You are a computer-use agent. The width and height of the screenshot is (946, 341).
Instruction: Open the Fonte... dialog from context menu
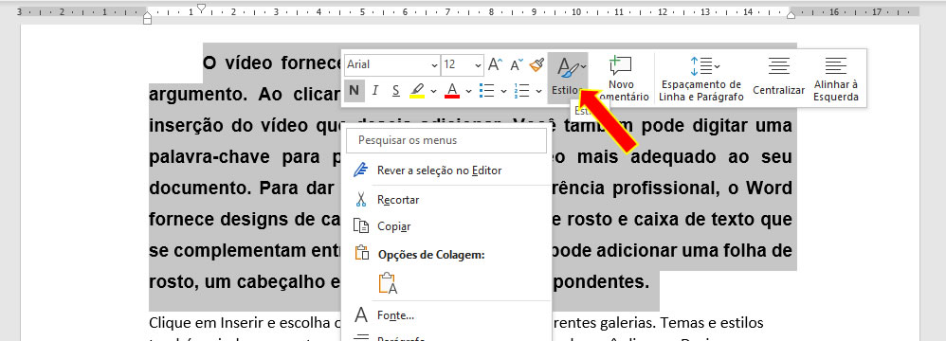pyautogui.click(x=446, y=315)
